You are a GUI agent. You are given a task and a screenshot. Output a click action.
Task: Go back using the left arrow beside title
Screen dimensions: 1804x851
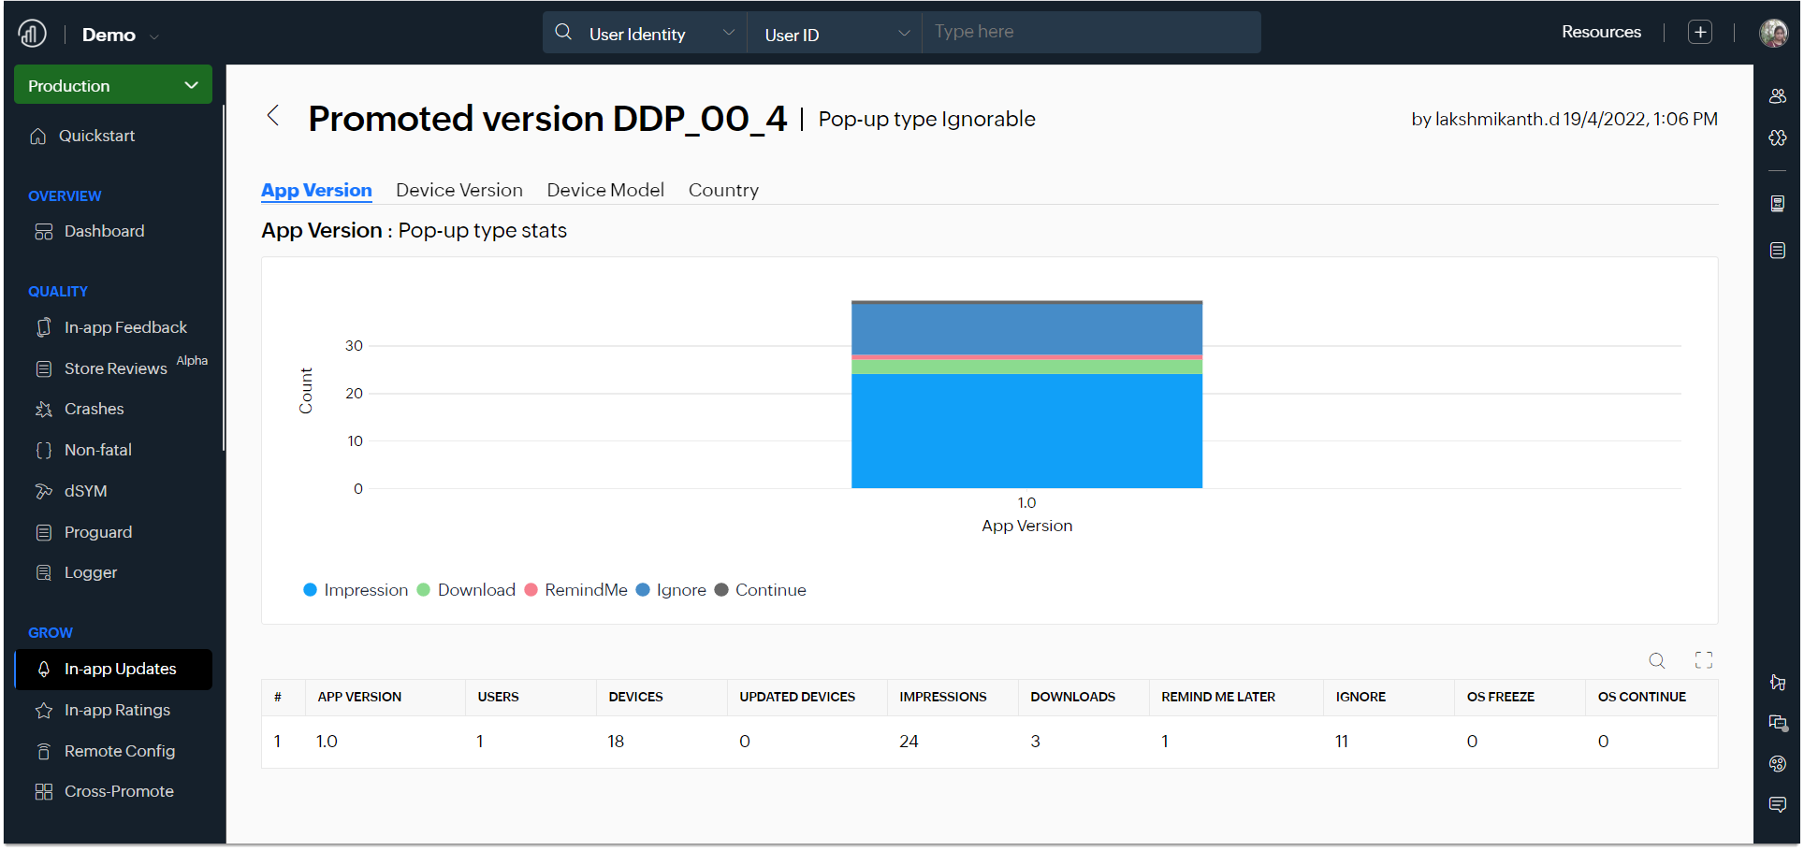[273, 116]
